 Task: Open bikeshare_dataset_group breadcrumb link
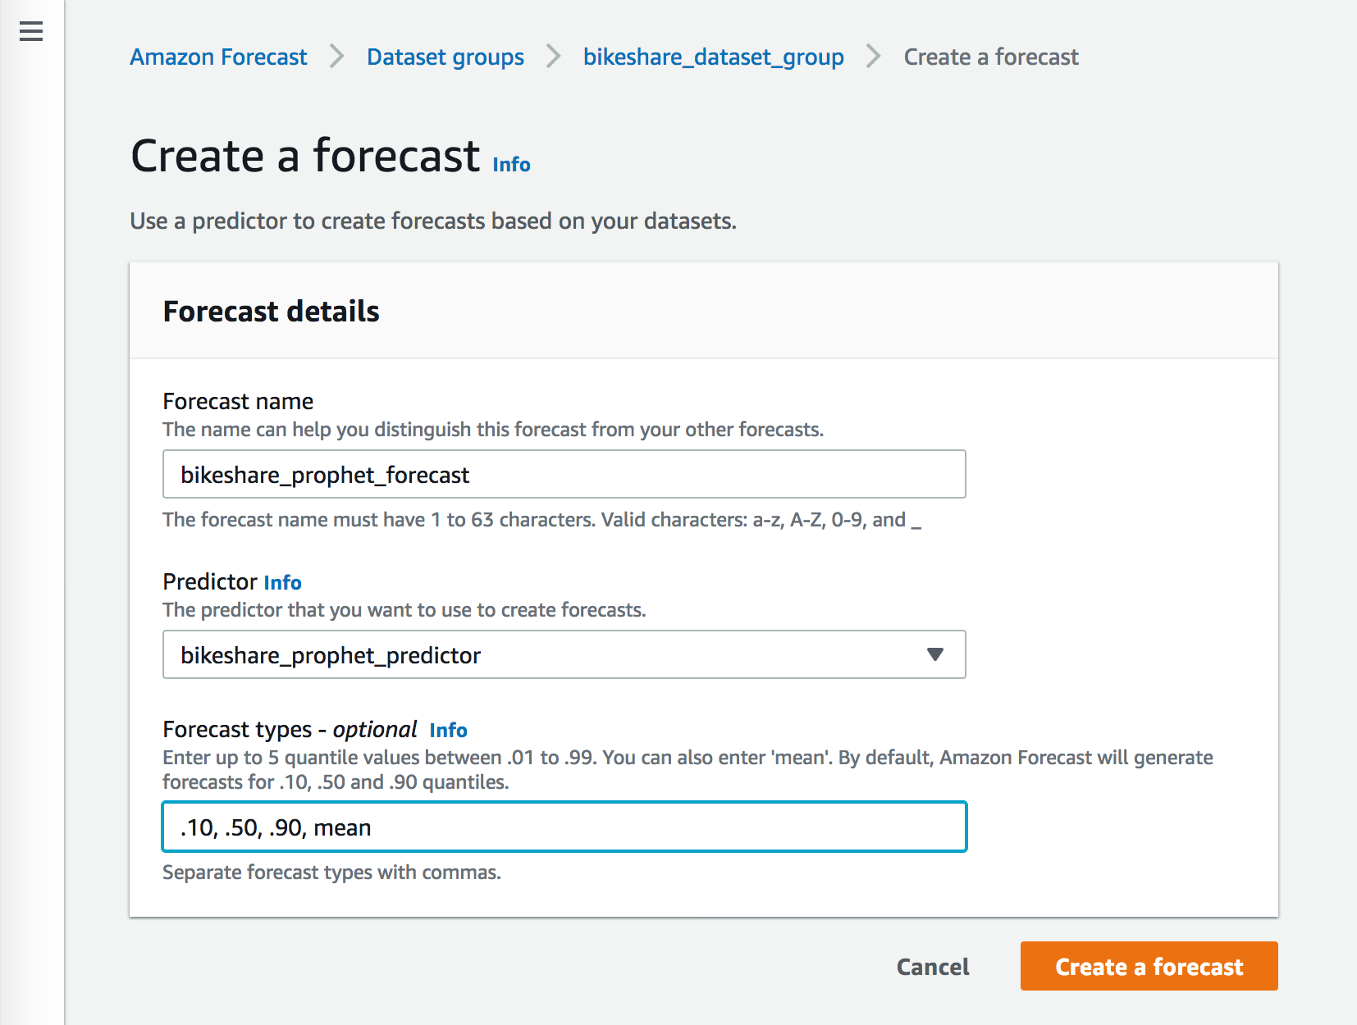coord(713,57)
